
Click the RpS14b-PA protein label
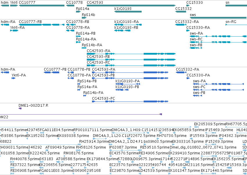point(93,93)
